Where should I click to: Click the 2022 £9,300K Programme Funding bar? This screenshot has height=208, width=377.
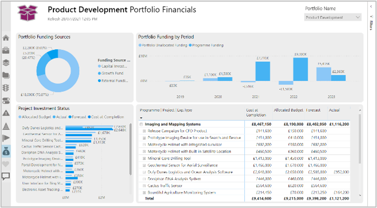(x=300, y=69)
